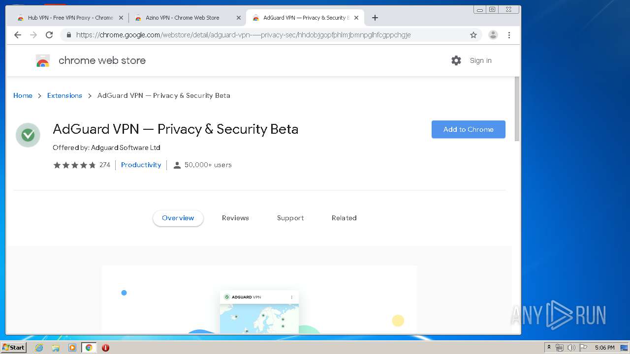
Task: Click the five-star rating
Action: 74,165
